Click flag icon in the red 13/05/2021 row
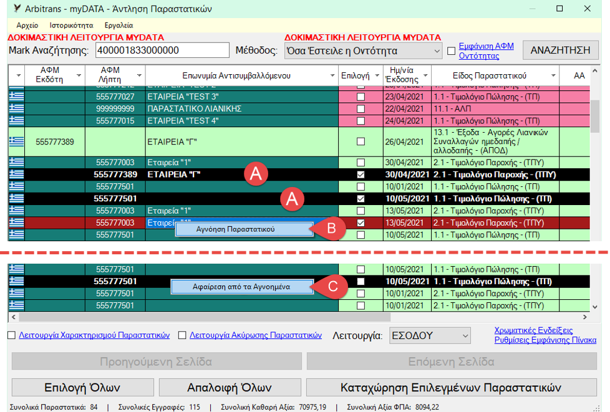The width and height of the screenshot is (610, 412). coord(16,223)
